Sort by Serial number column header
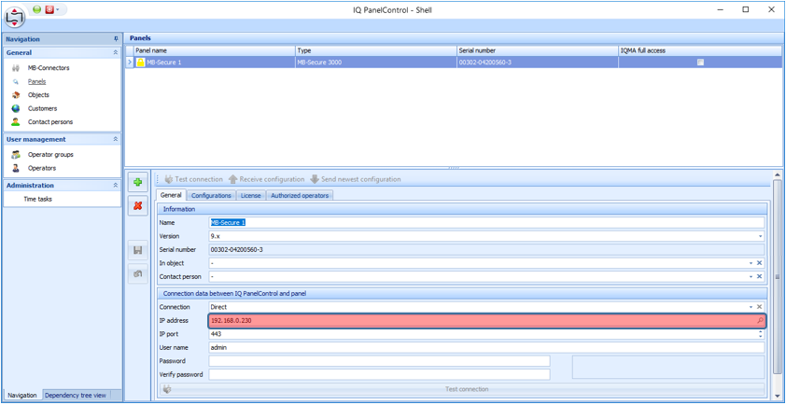This screenshot has width=786, height=405. (x=538, y=50)
